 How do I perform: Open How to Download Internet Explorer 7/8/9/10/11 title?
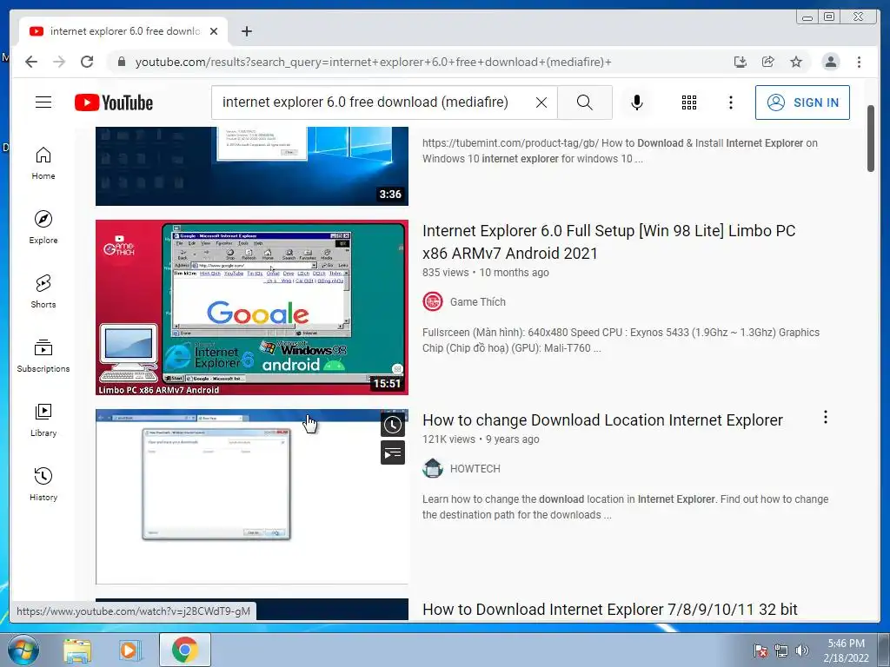(x=609, y=610)
